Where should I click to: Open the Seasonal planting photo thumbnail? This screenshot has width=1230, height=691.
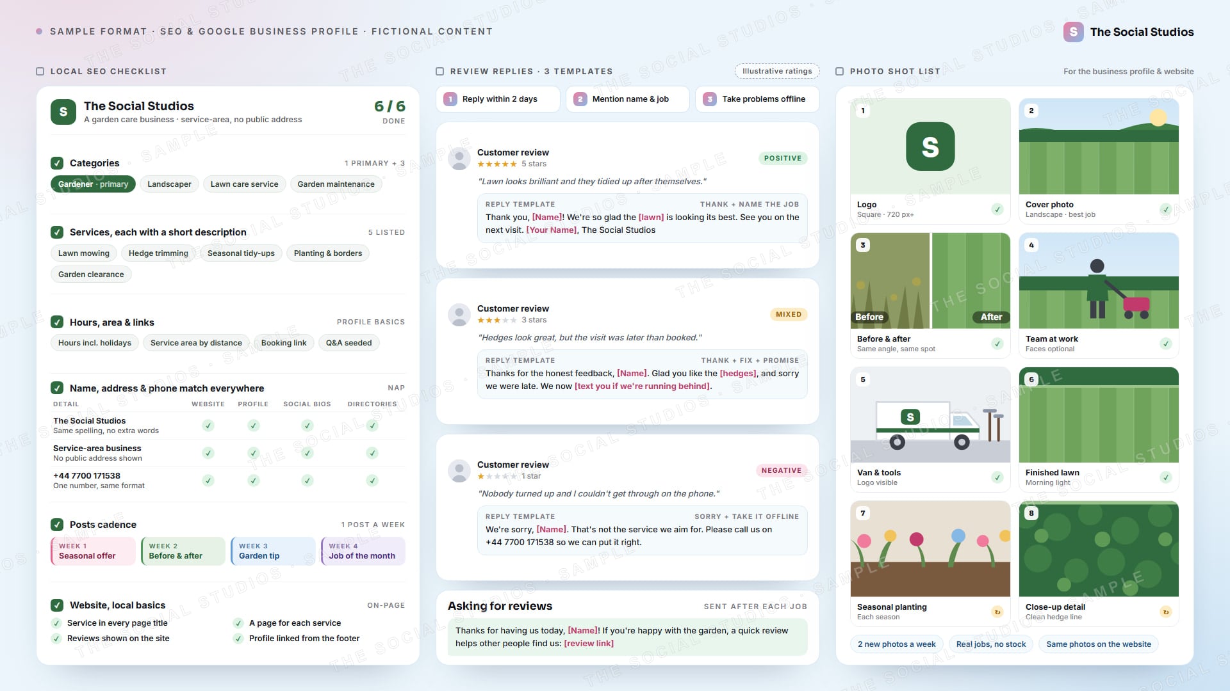[930, 549]
